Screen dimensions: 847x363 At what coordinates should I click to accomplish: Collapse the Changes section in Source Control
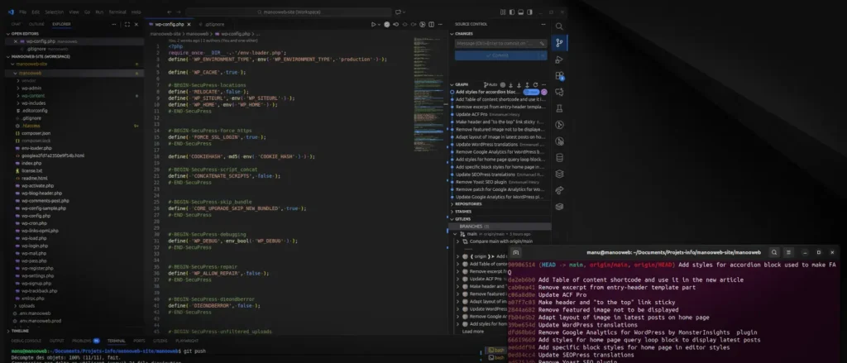463,34
